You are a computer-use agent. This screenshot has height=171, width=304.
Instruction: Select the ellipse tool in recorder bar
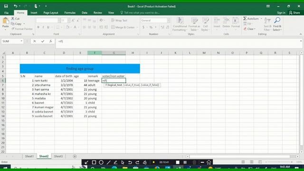(x=101, y=162)
